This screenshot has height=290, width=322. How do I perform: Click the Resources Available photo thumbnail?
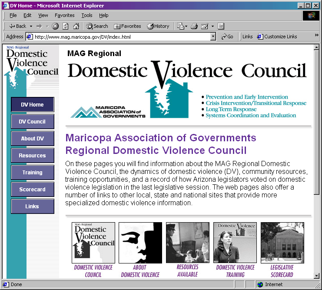187,243
